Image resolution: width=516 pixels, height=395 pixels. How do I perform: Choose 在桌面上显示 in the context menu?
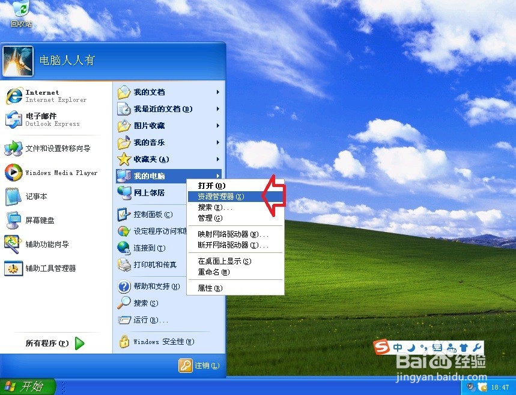pos(235,261)
